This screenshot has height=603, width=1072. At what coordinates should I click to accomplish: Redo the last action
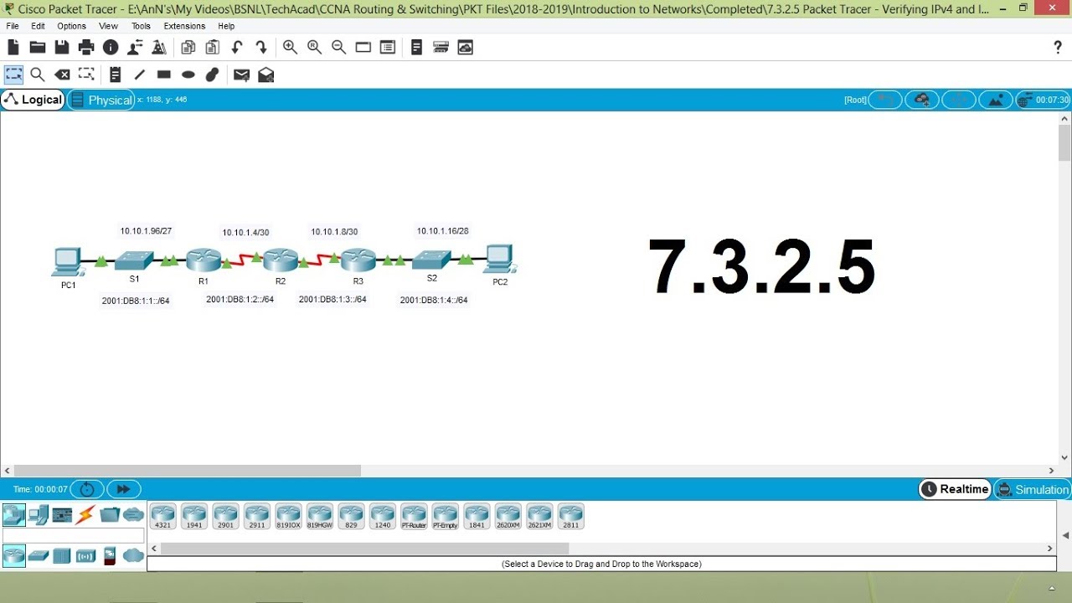(261, 47)
